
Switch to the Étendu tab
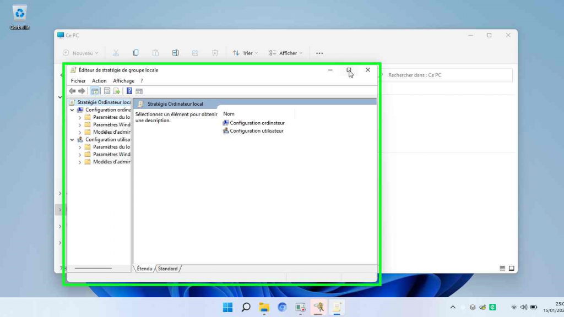point(144,269)
